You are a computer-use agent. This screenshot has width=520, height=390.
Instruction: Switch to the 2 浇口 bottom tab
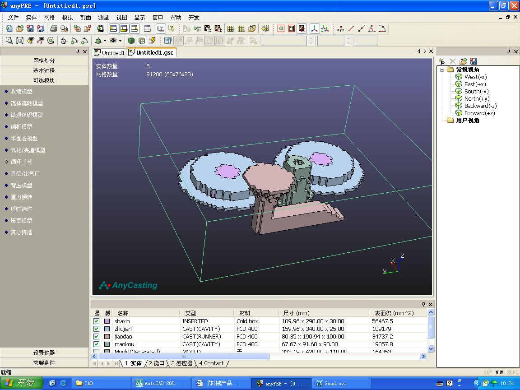[x=156, y=363]
